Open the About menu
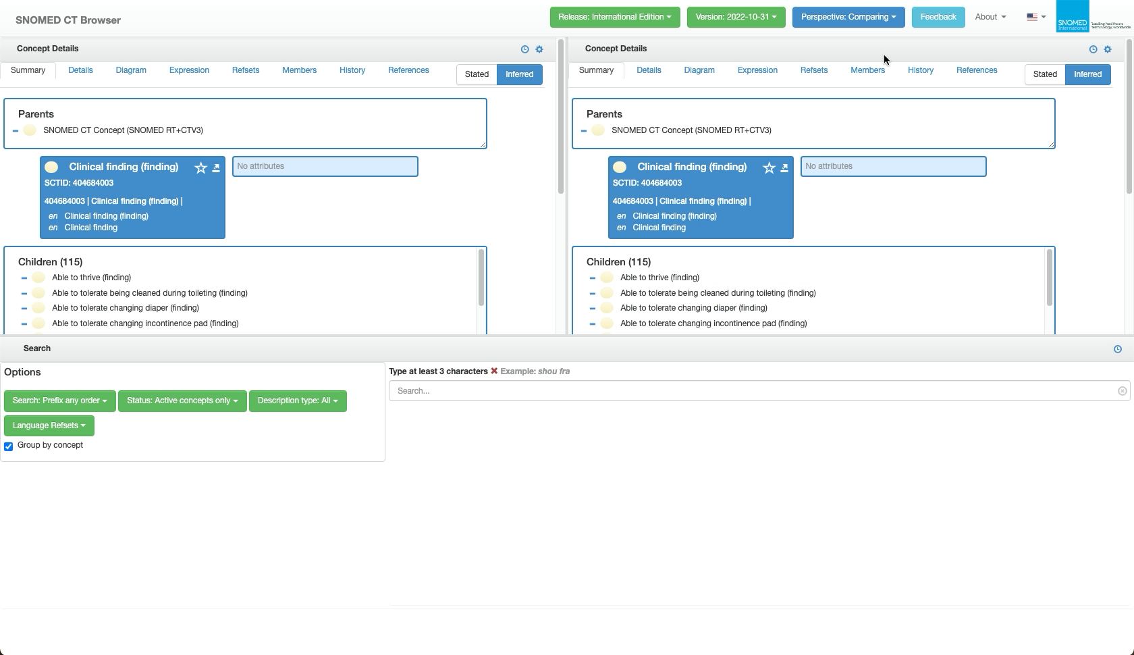 click(x=990, y=17)
